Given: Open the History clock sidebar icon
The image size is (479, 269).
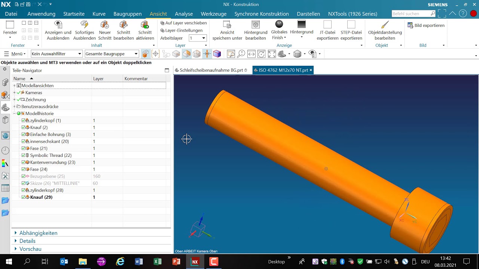Looking at the screenshot, I should point(5,151).
